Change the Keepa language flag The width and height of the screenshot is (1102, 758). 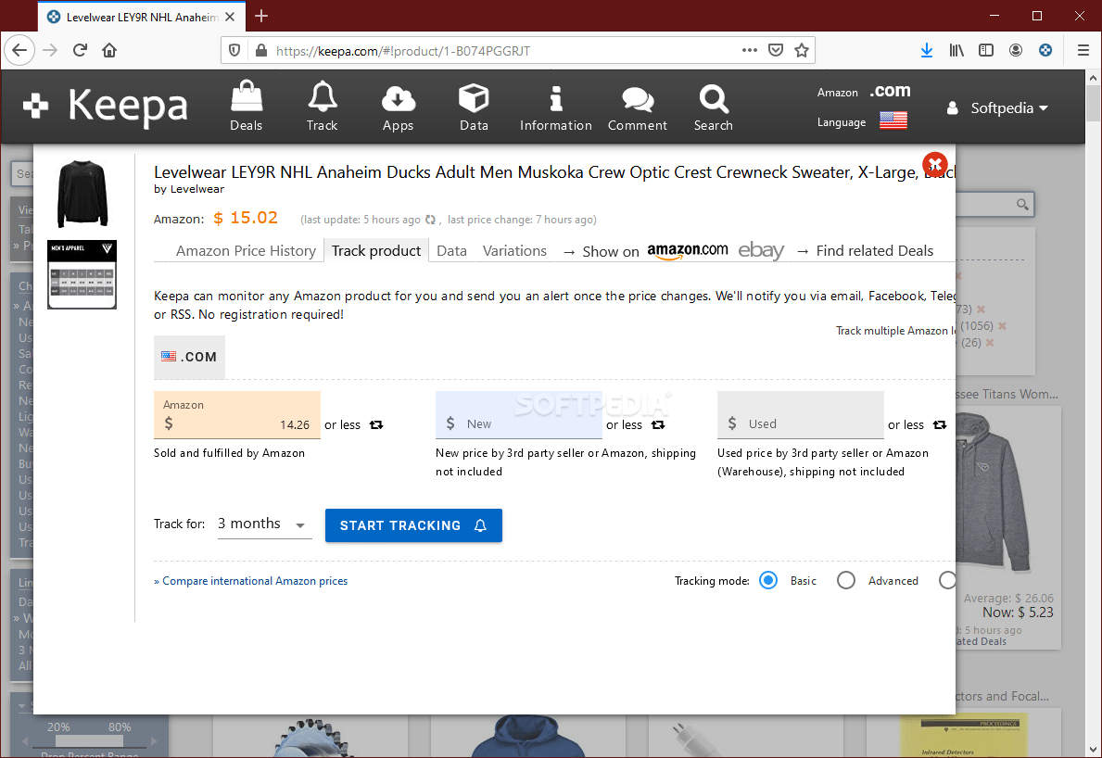tap(893, 120)
